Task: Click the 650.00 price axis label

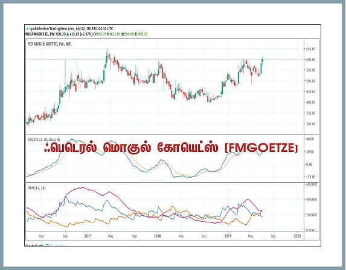Action: pos(310,49)
